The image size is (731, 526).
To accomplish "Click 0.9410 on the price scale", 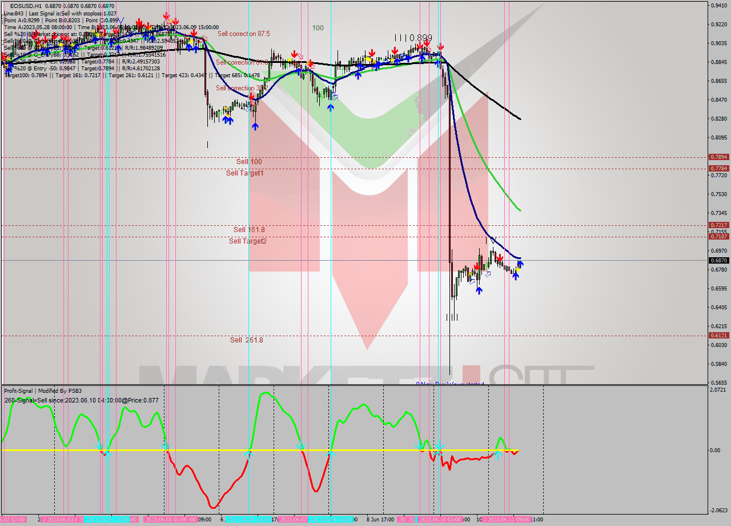I will point(718,5).
